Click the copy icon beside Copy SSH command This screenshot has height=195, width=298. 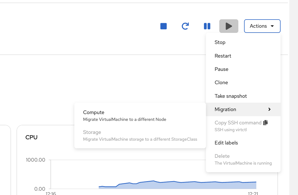tap(266, 122)
